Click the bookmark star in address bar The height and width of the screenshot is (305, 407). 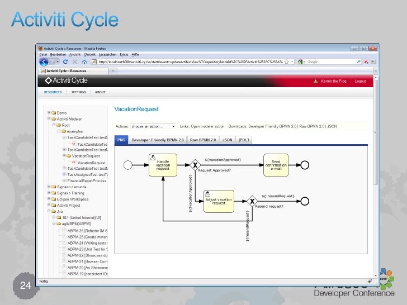click(287, 61)
